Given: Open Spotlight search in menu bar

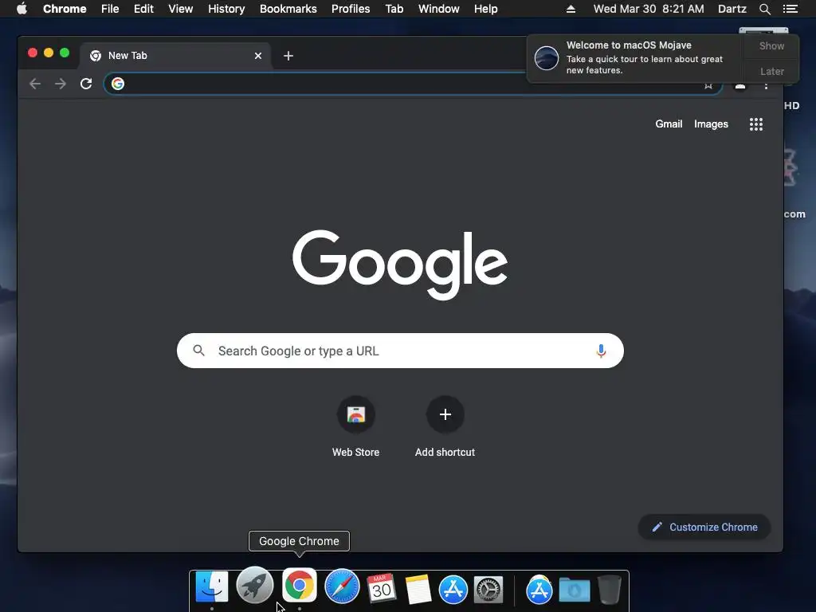Looking at the screenshot, I should click(x=764, y=9).
